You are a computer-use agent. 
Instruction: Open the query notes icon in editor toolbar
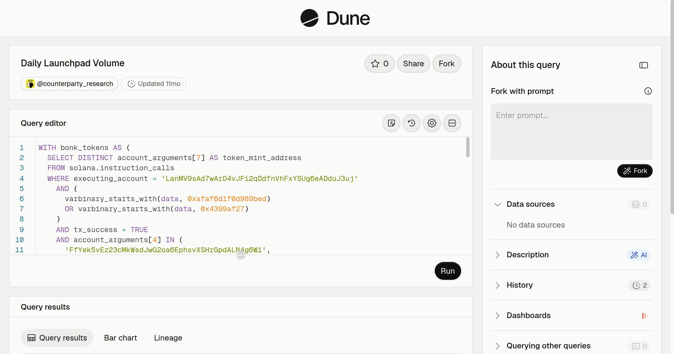(391, 123)
